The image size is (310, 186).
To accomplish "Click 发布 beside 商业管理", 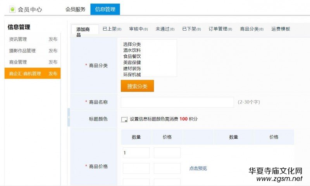I will click(x=53, y=62).
